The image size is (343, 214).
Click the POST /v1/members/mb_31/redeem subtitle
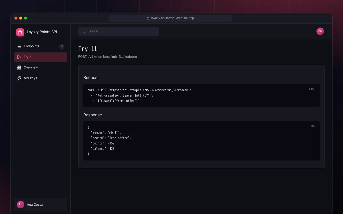[107, 57]
